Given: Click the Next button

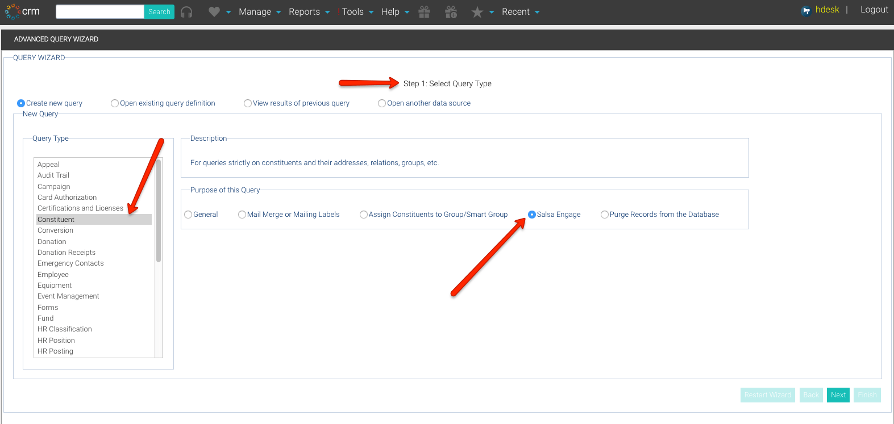Looking at the screenshot, I should pyautogui.click(x=838, y=395).
